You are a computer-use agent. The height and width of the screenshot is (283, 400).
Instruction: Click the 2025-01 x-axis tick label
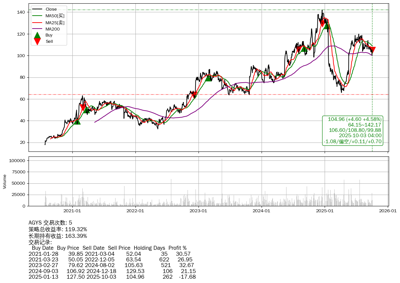point(325,211)
